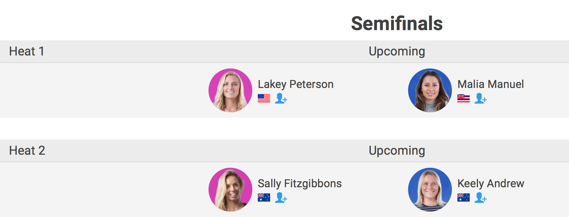The image size is (569, 217).
Task: Open Keely Andrew's profile photo
Action: (430, 190)
